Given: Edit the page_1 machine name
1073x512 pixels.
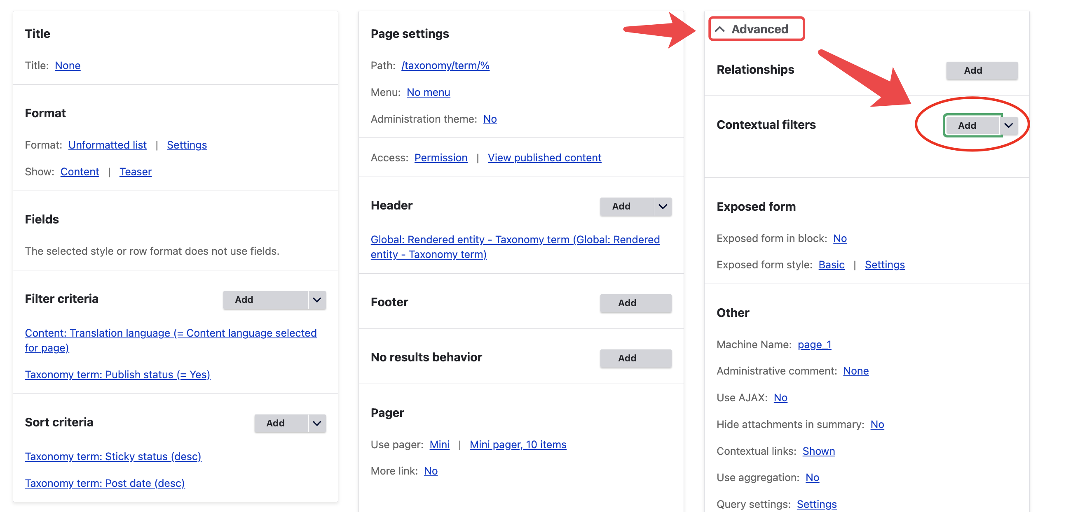Looking at the screenshot, I should pyautogui.click(x=814, y=344).
